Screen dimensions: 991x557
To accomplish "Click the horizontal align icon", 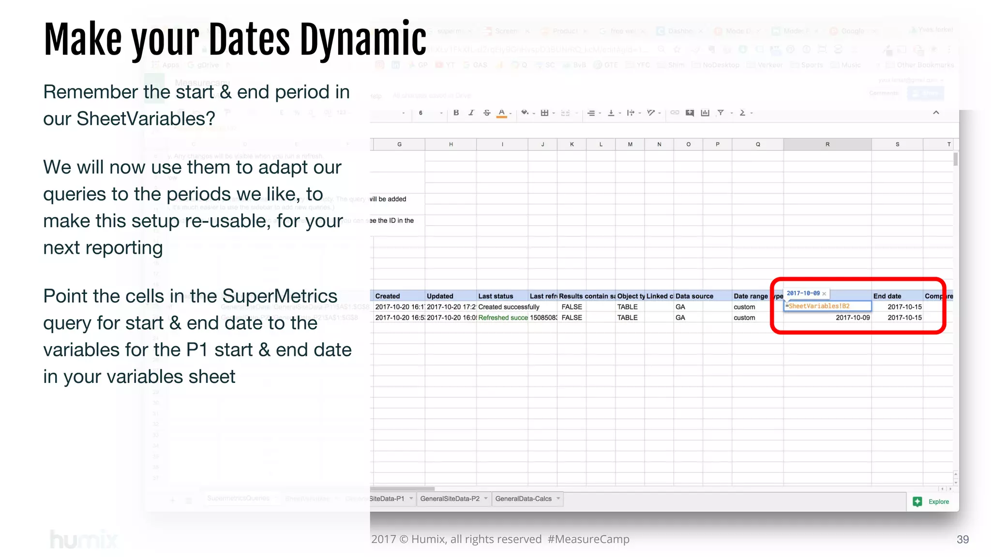I will (591, 113).
